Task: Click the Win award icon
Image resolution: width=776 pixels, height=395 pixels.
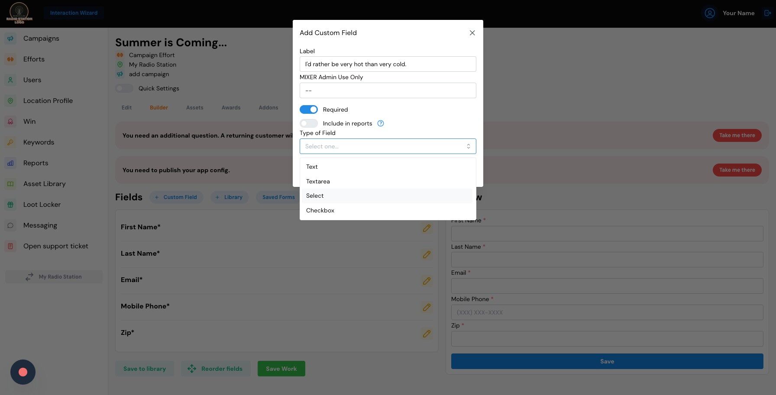Action: tap(10, 122)
